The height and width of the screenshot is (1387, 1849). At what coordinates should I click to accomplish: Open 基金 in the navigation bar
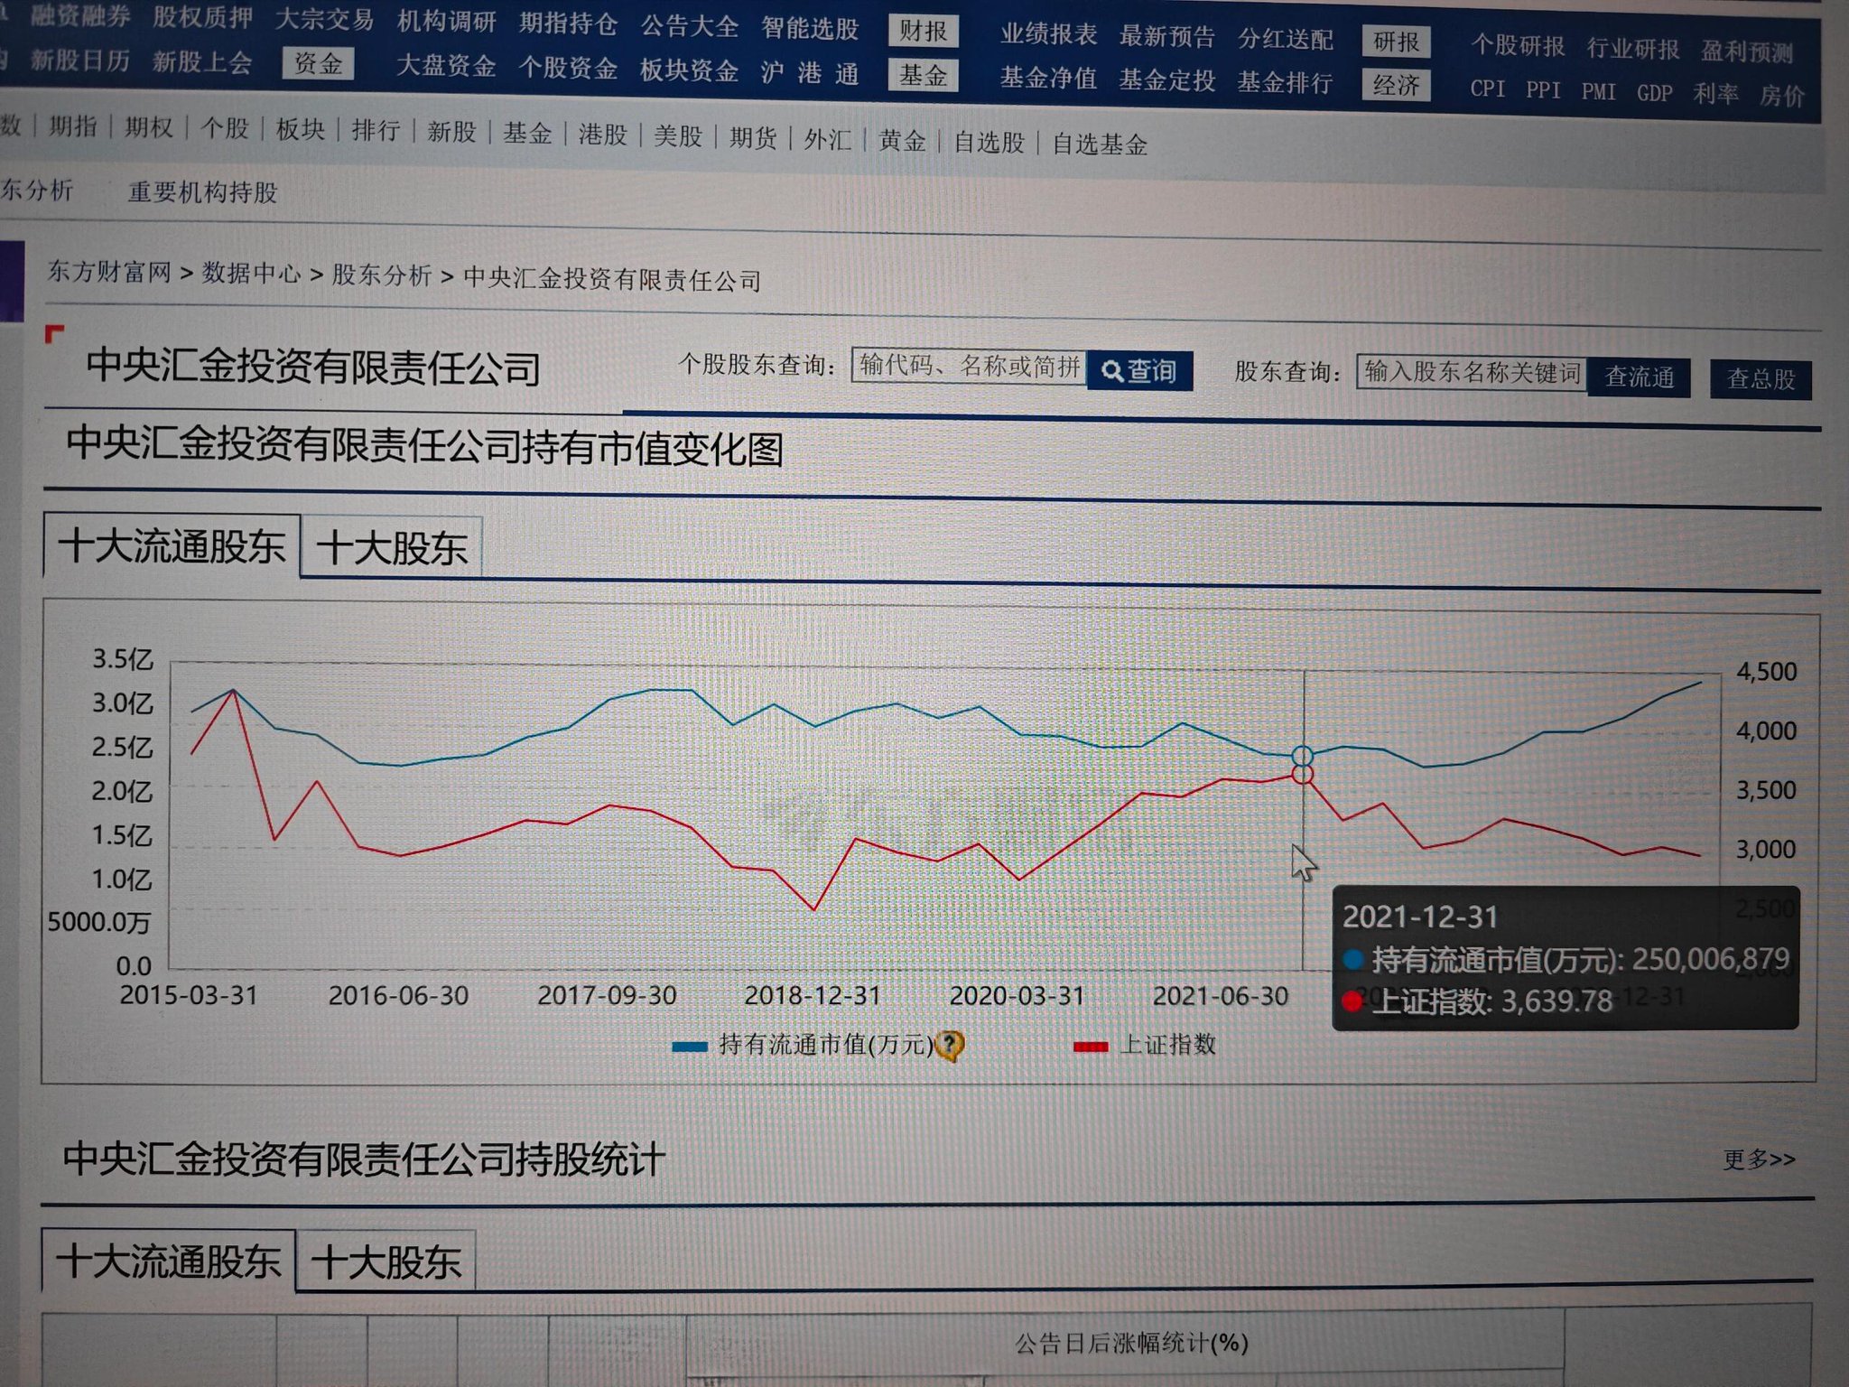click(527, 134)
